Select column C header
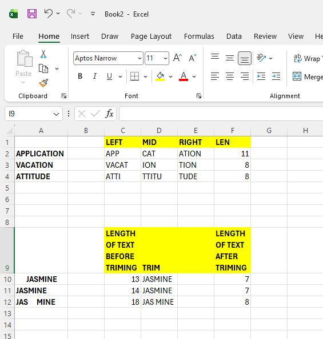This screenshot has width=323, height=339. click(122, 131)
